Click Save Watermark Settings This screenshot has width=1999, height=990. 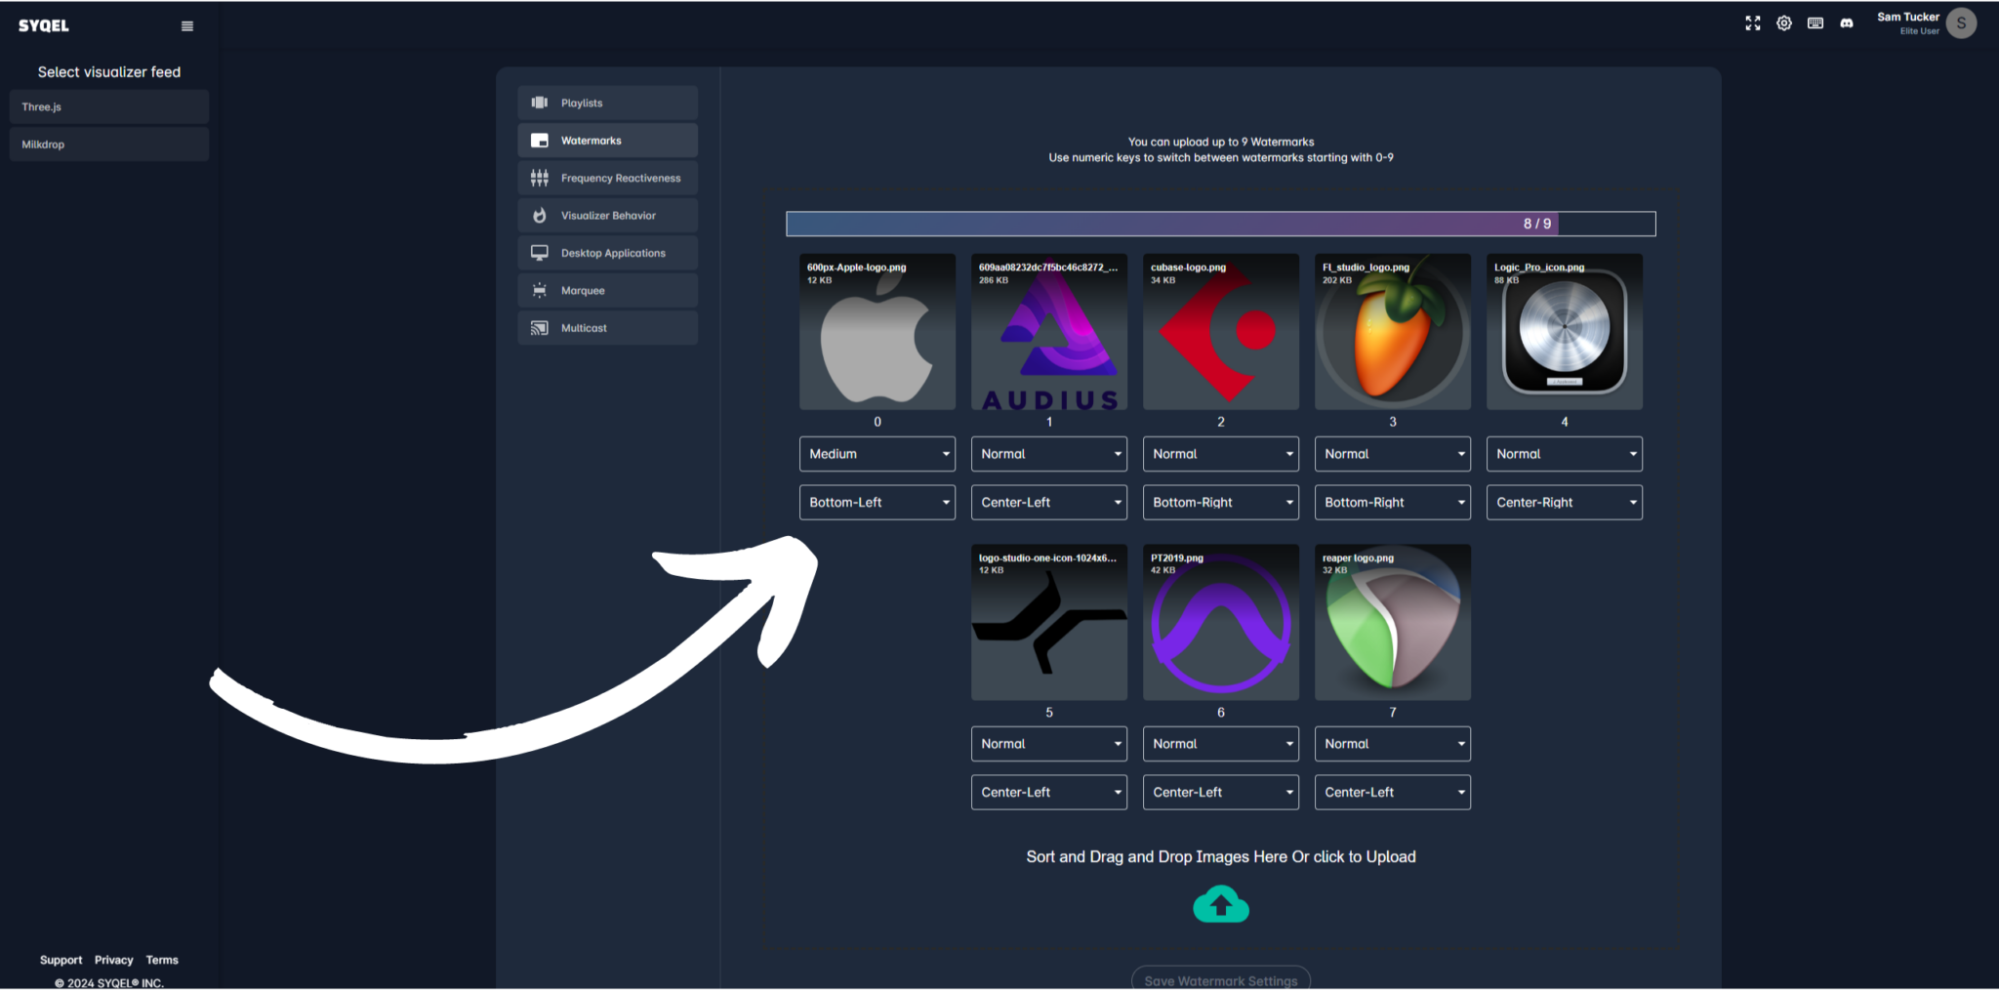pos(1220,979)
